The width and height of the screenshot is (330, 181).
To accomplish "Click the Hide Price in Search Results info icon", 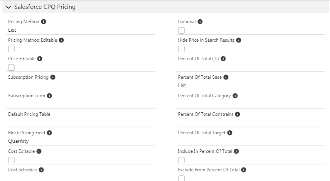I will tap(239, 40).
